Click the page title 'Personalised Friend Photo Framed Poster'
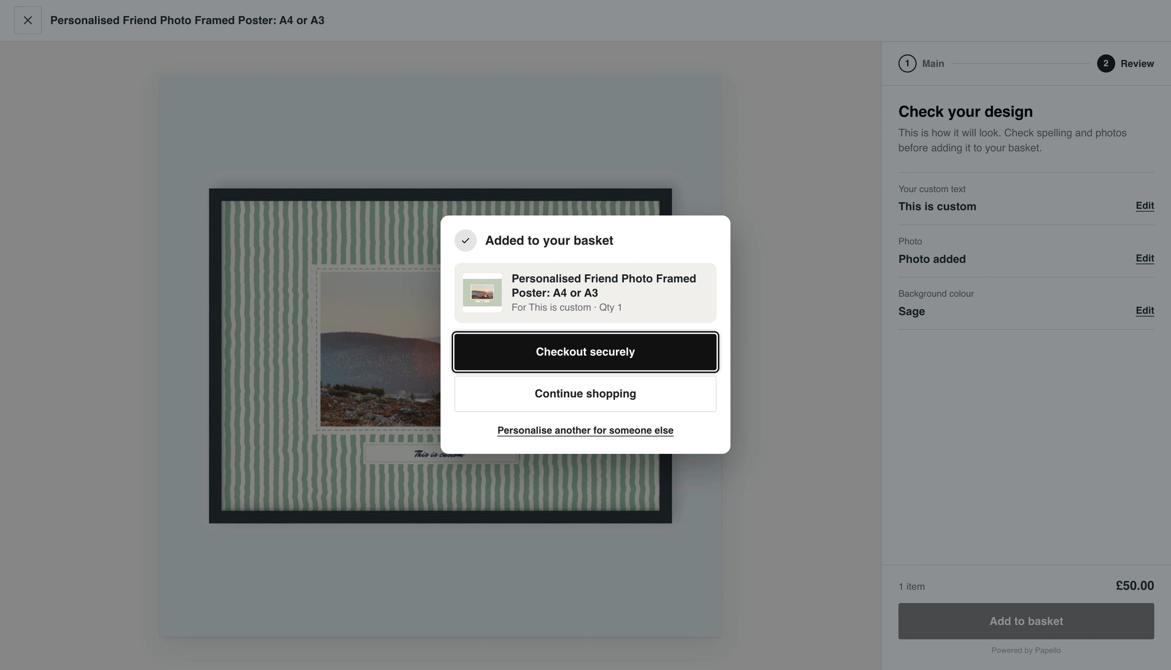This screenshot has height=670, width=1171. (x=187, y=20)
